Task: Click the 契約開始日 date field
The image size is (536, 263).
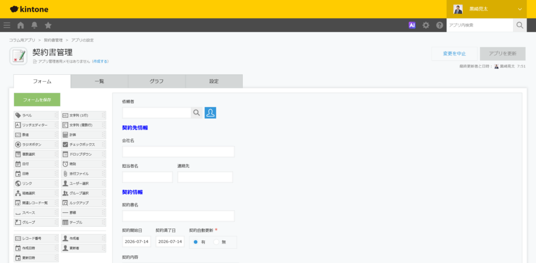Action: (x=137, y=242)
